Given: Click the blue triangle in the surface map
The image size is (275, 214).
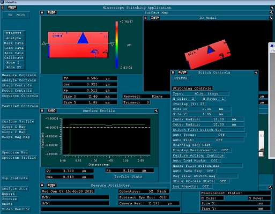Looking at the screenshot, I should [x=83, y=38].
